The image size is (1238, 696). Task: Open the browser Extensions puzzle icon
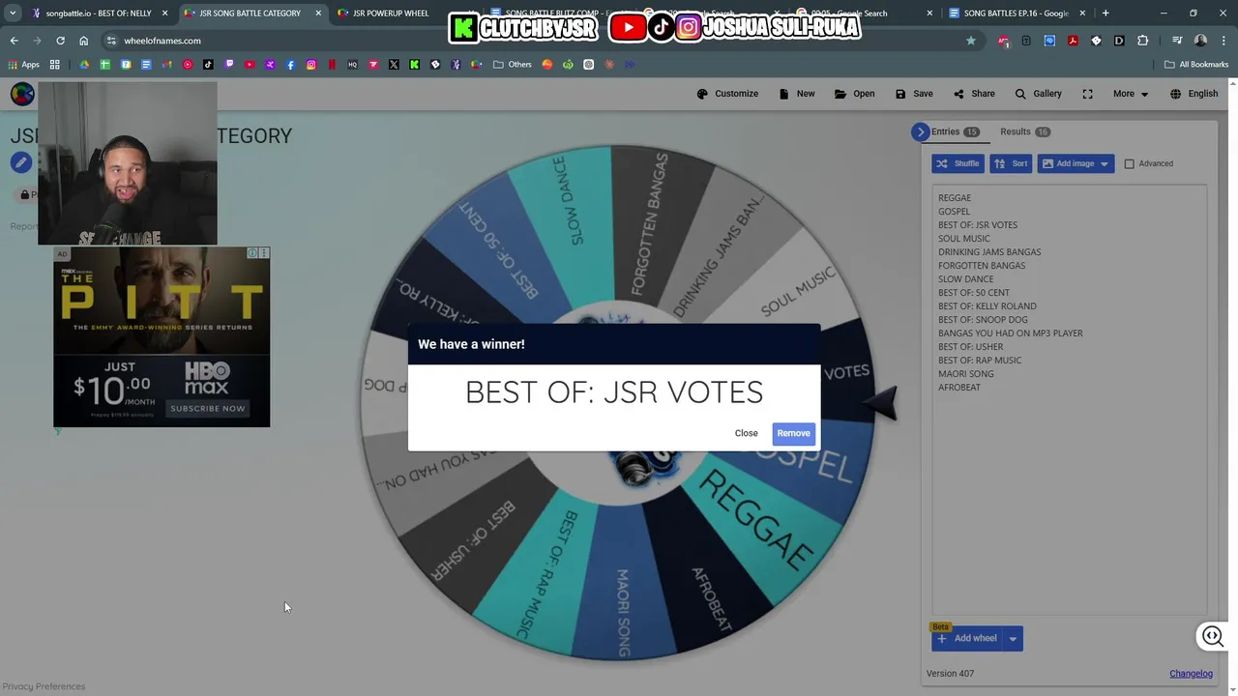click(x=1143, y=41)
